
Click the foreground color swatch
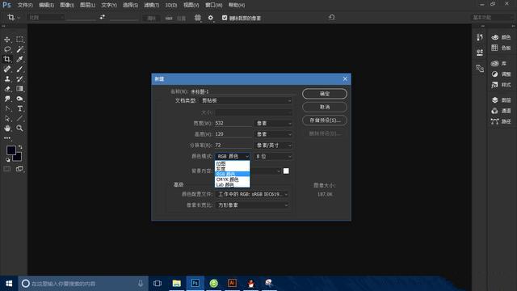[x=11, y=150]
